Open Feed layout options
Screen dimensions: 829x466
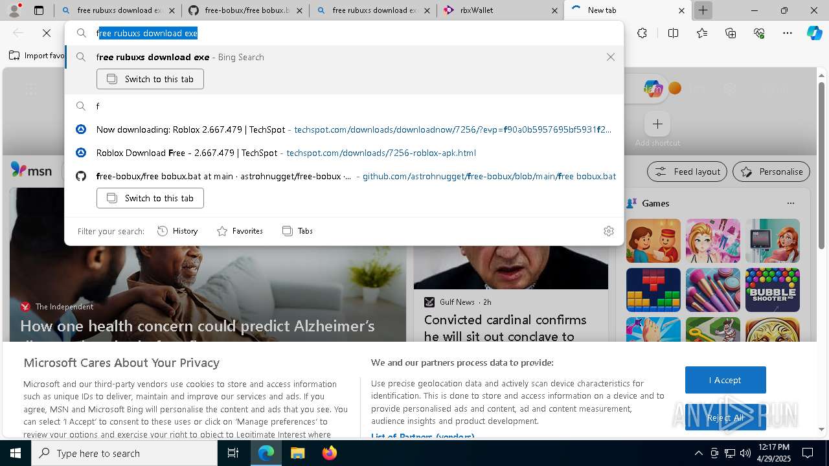[x=687, y=172]
